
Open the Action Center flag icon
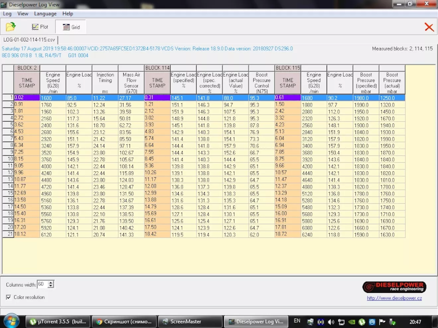tap(382, 322)
